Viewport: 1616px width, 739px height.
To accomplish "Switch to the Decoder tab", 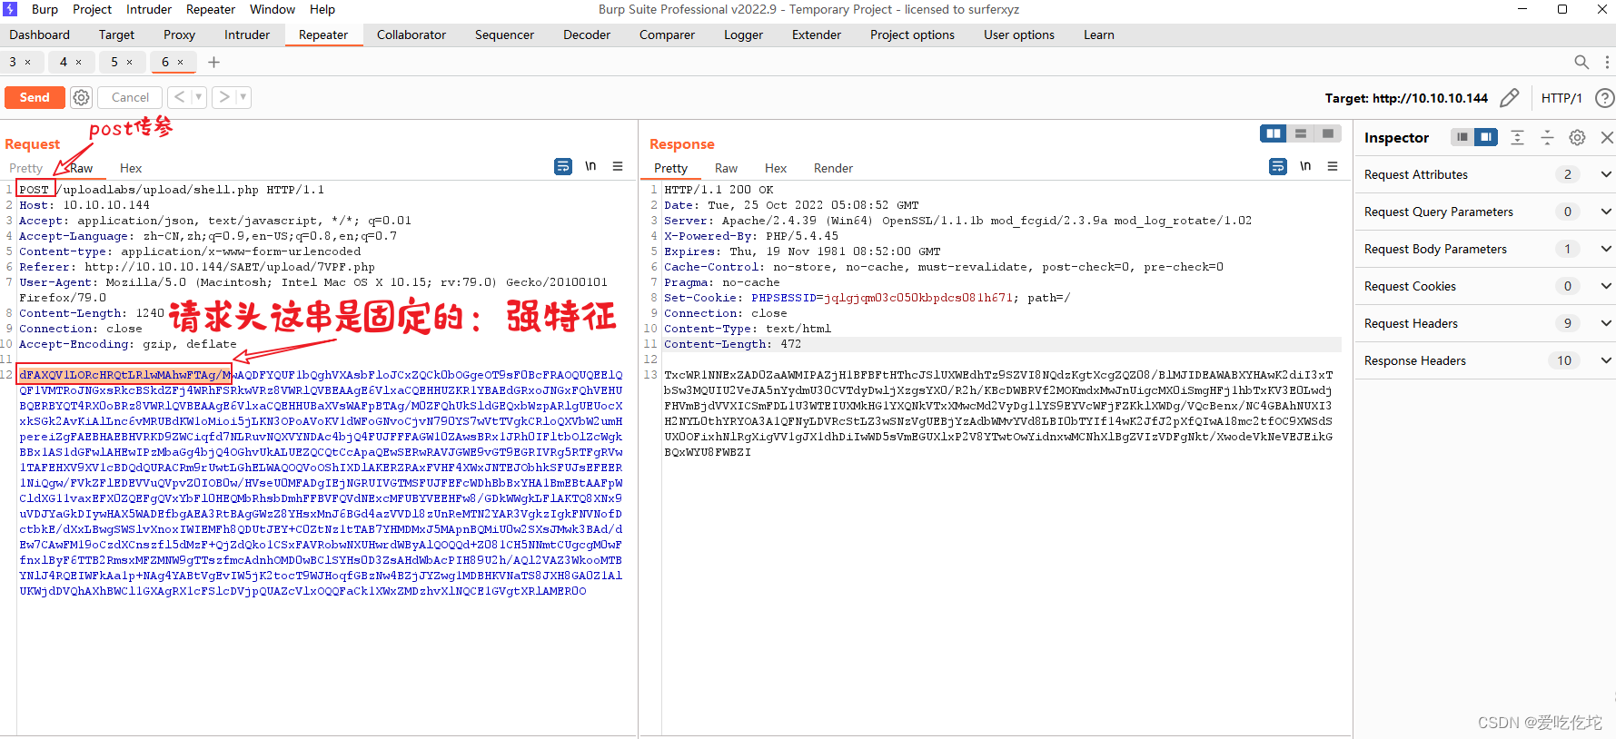I will click(x=587, y=34).
